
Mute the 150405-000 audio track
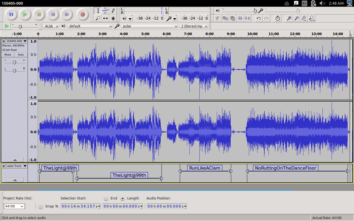point(8,55)
